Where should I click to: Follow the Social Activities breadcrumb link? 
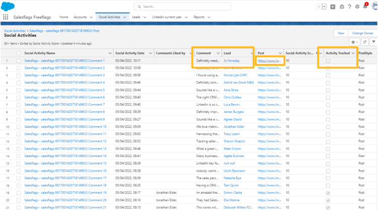tap(15, 31)
